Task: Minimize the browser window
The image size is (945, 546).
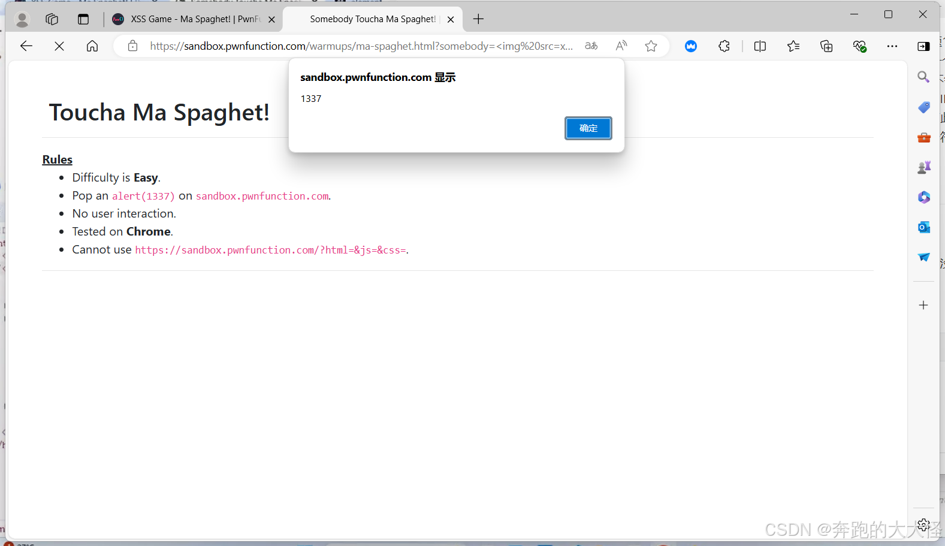Action: pyautogui.click(x=855, y=14)
